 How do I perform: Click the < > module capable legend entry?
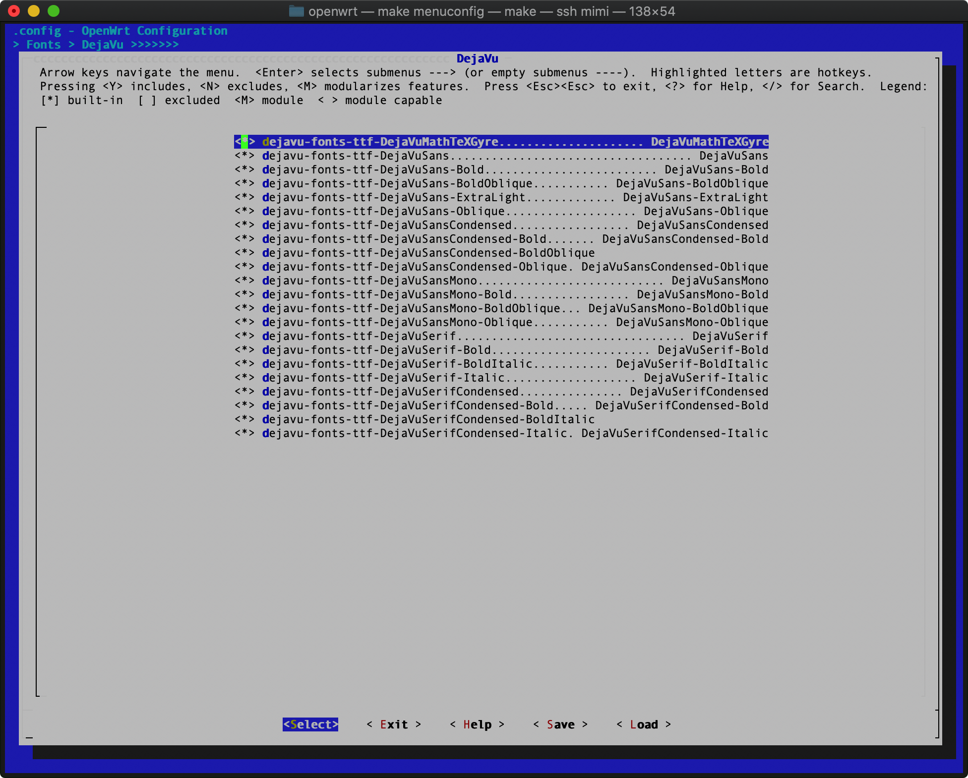click(x=380, y=100)
